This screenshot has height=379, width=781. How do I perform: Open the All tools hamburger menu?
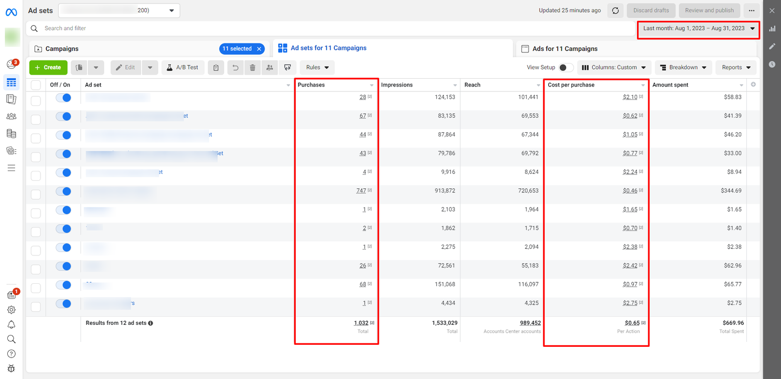(x=11, y=168)
